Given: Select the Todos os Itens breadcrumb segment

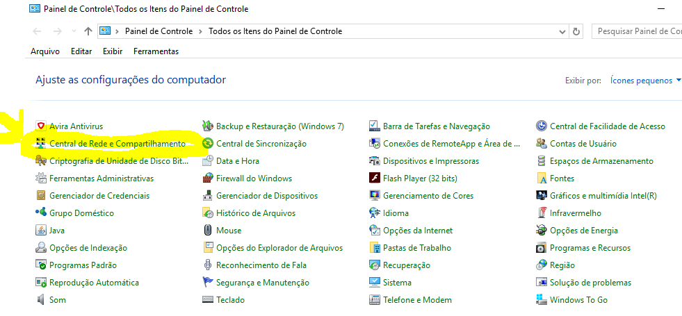Looking at the screenshot, I should pyautogui.click(x=275, y=31).
